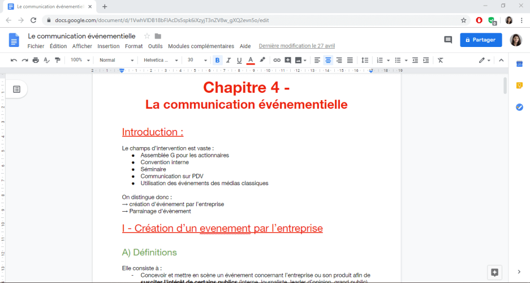Click the clear formatting icon
This screenshot has height=283, width=530.
(x=441, y=60)
